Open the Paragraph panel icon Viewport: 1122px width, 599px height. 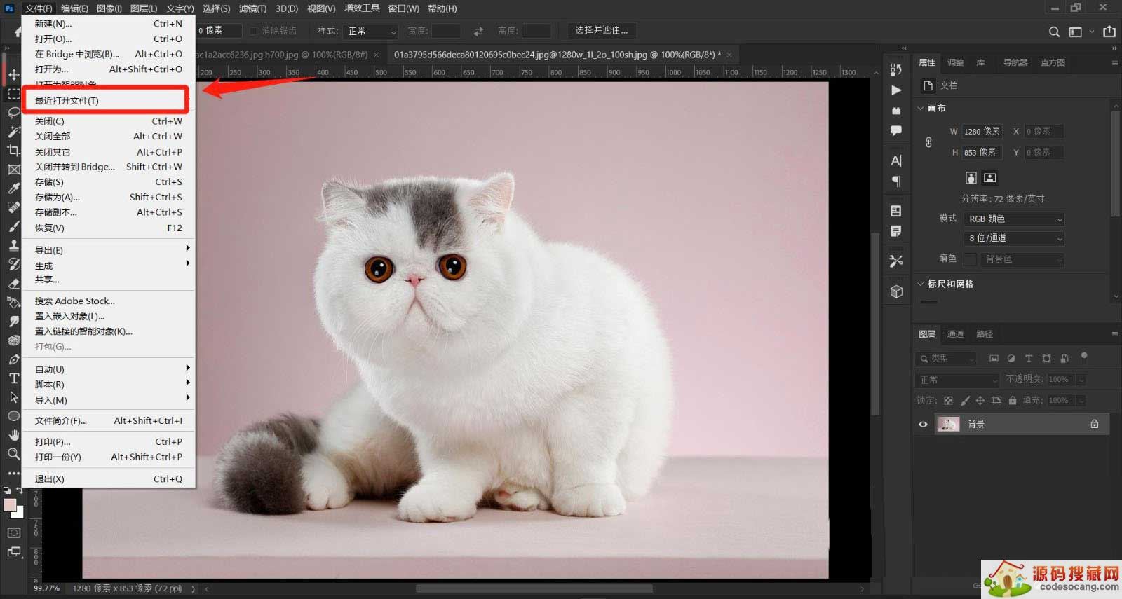coord(896,181)
